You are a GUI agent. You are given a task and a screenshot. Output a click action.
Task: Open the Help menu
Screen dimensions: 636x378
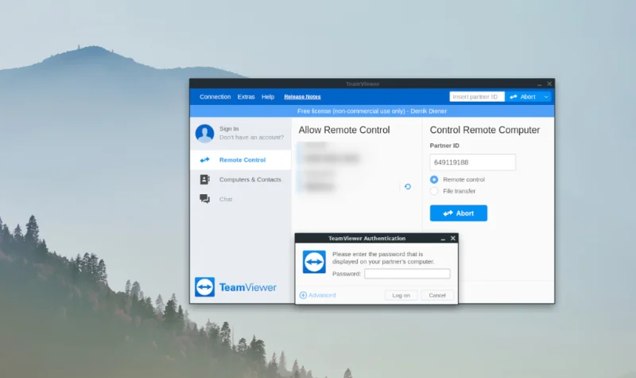click(x=268, y=96)
